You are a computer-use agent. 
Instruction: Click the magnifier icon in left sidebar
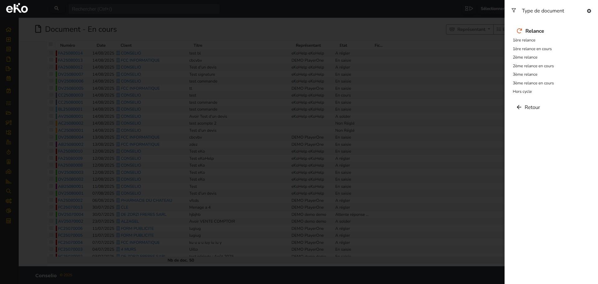point(8,191)
